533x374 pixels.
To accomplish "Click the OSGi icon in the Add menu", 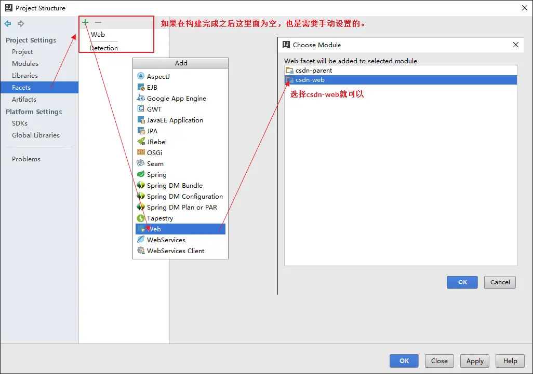I will (140, 153).
